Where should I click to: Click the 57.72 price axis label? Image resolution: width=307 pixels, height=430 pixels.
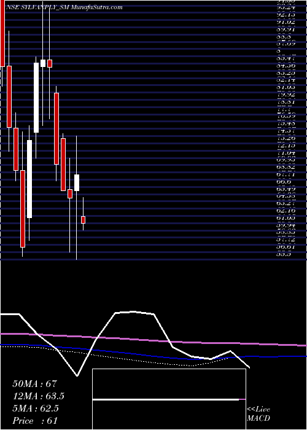click(x=286, y=240)
